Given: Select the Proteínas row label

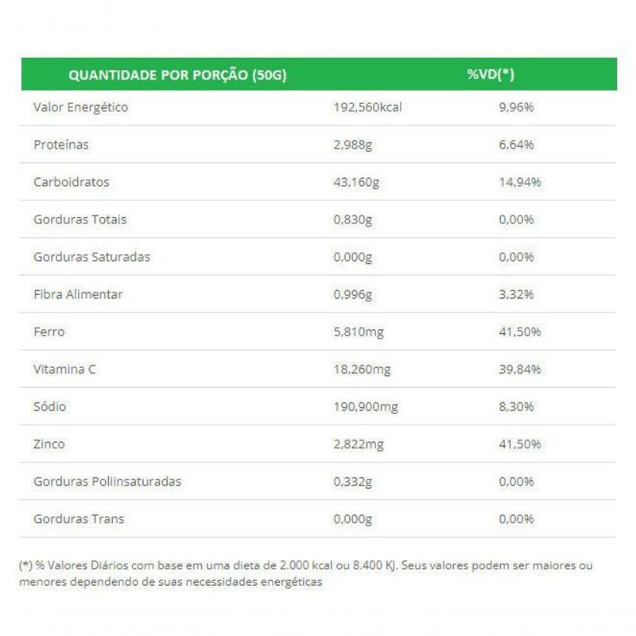Looking at the screenshot, I should point(61,145).
